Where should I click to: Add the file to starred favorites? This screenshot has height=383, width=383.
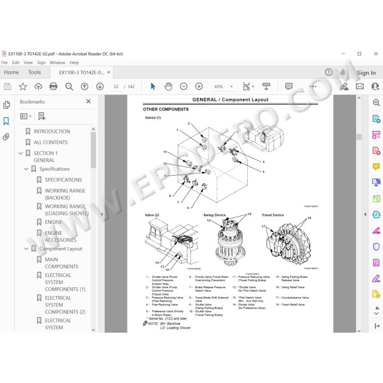(x=23, y=86)
